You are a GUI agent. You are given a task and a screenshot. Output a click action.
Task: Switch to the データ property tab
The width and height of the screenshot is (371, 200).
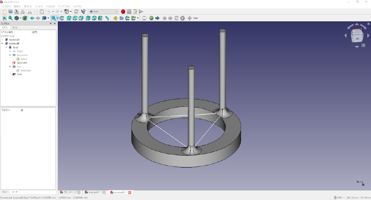(15, 192)
